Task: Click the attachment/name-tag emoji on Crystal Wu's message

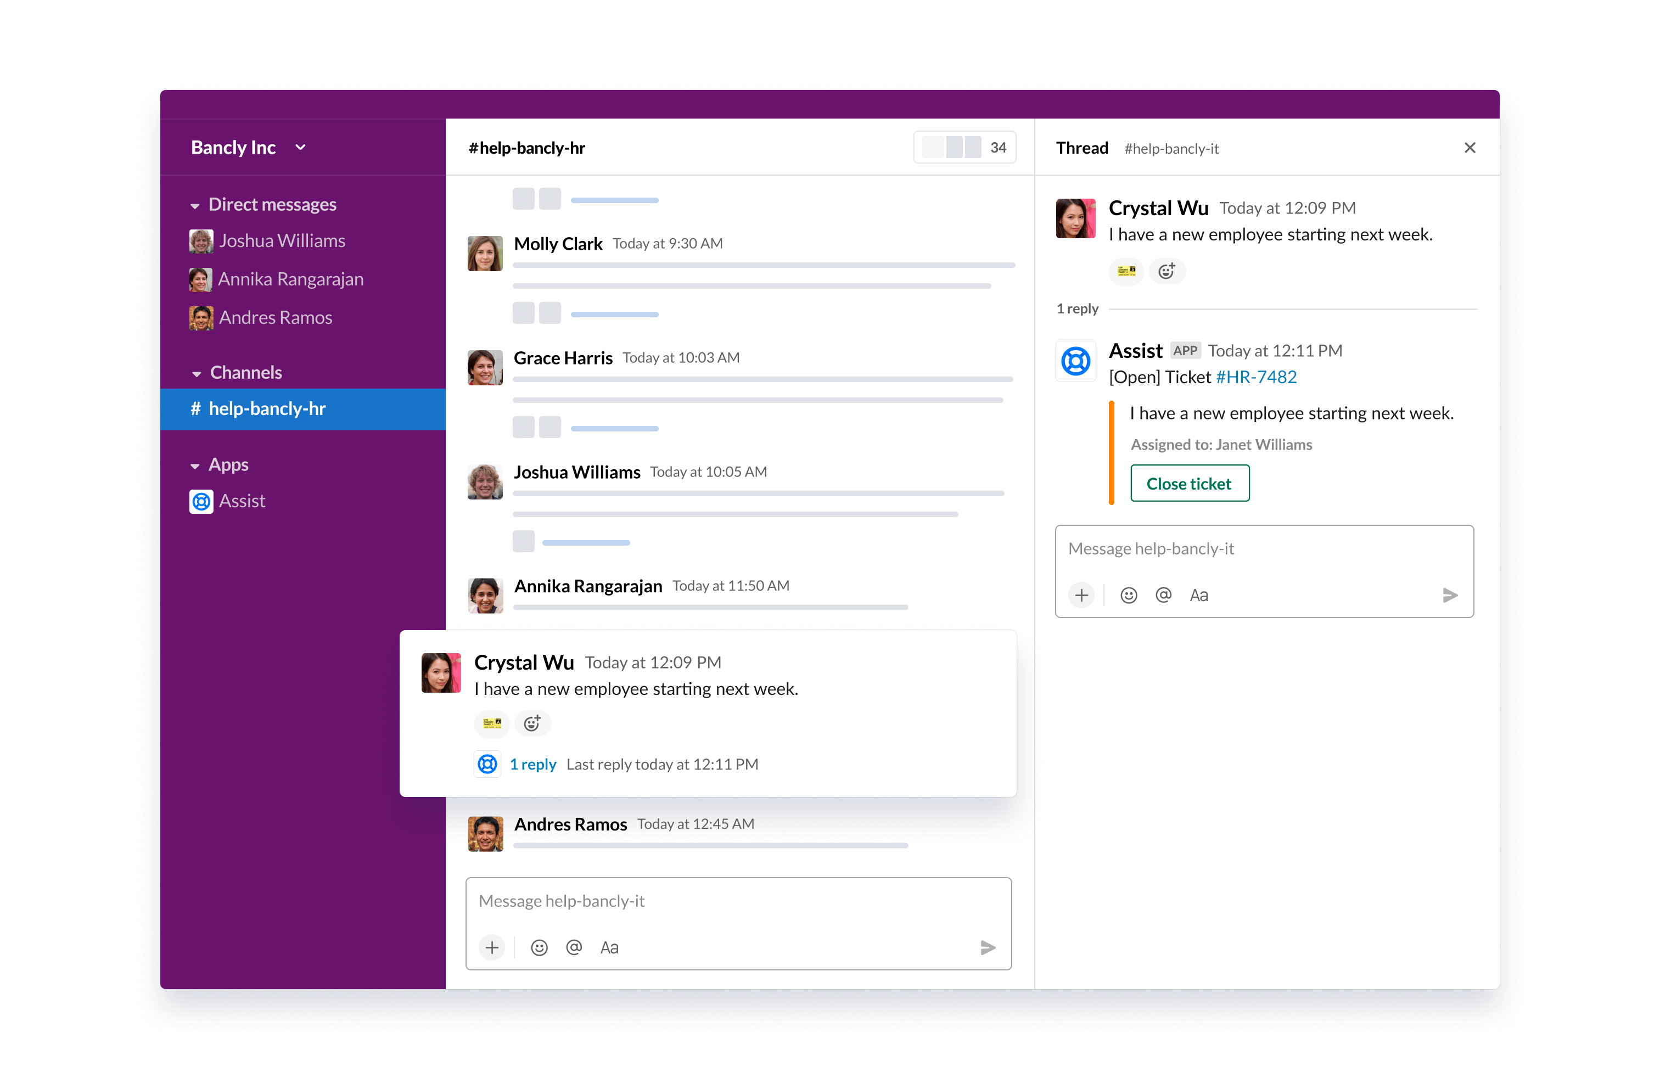Action: (x=491, y=723)
